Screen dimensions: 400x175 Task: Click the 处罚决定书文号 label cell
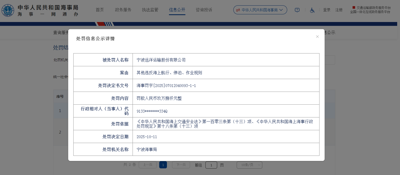(x=103, y=85)
